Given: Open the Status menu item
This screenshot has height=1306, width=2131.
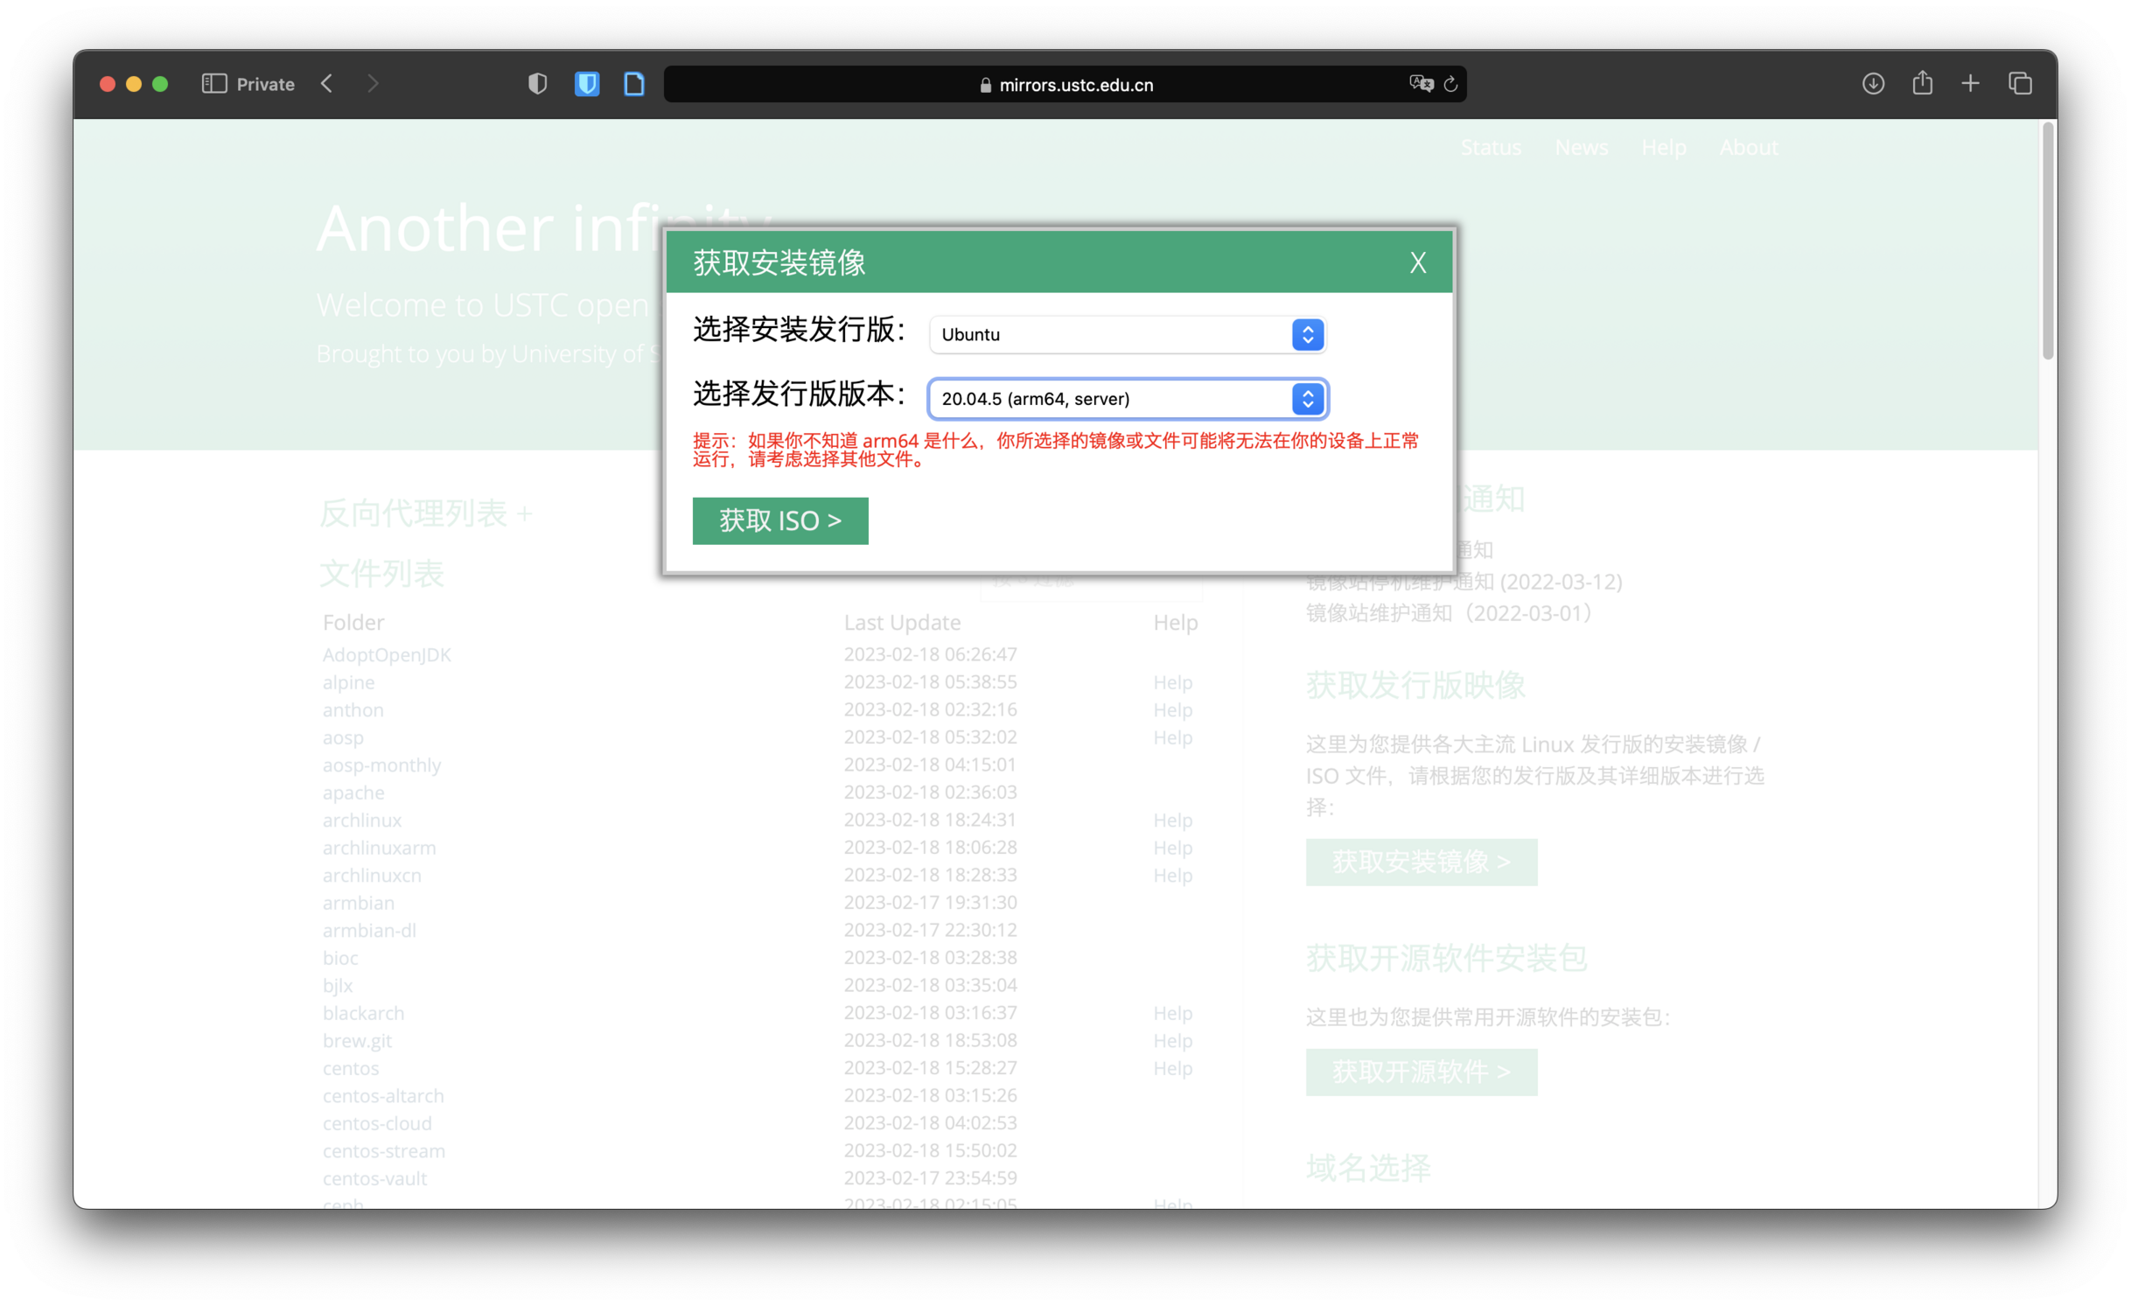Looking at the screenshot, I should [1491, 148].
